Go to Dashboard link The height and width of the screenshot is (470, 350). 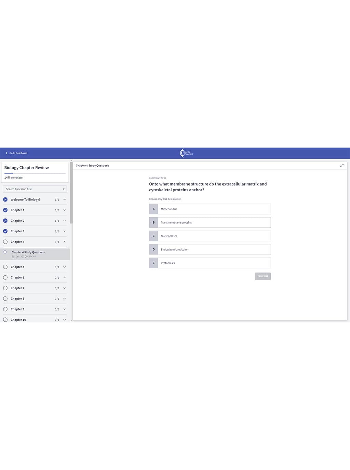pos(18,153)
